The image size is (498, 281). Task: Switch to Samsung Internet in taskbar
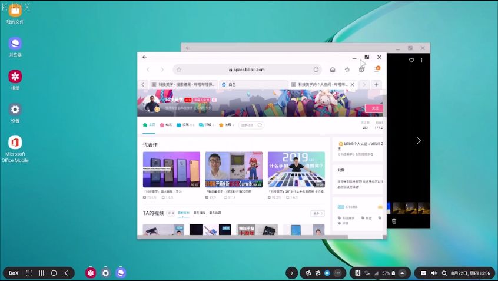[121, 273]
